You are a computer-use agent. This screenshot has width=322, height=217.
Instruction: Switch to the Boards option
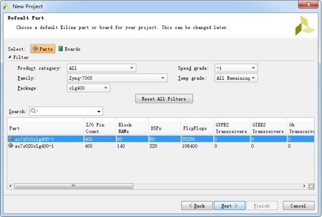tap(70, 49)
